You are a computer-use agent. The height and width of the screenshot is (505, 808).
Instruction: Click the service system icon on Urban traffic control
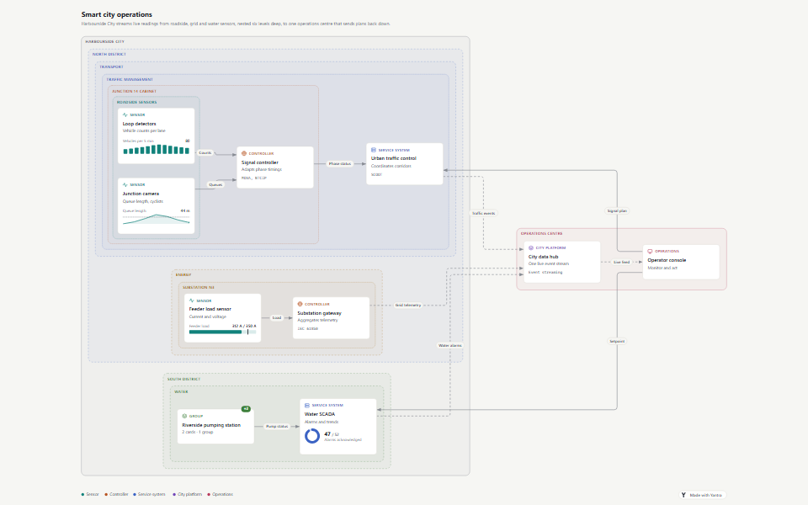pyautogui.click(x=374, y=150)
